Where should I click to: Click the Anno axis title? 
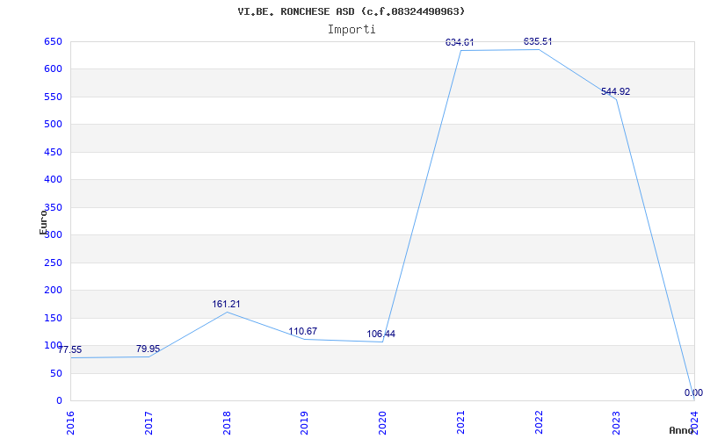[682, 430]
